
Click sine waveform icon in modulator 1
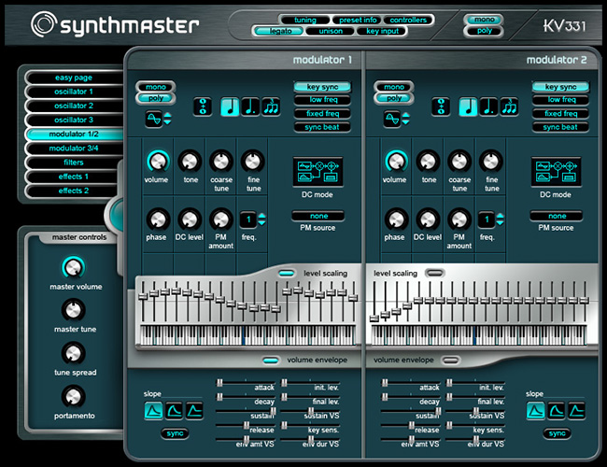tap(154, 119)
